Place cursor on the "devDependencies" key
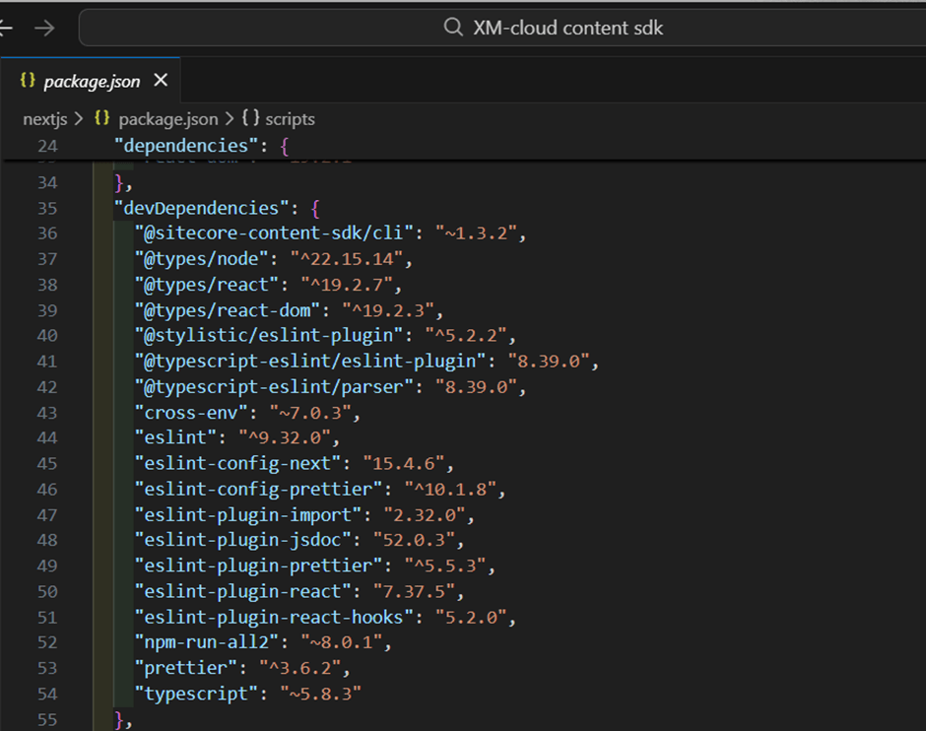This screenshot has width=926, height=731. pos(197,208)
